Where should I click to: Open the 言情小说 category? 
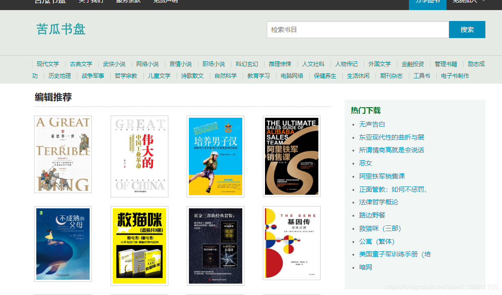coord(181,64)
